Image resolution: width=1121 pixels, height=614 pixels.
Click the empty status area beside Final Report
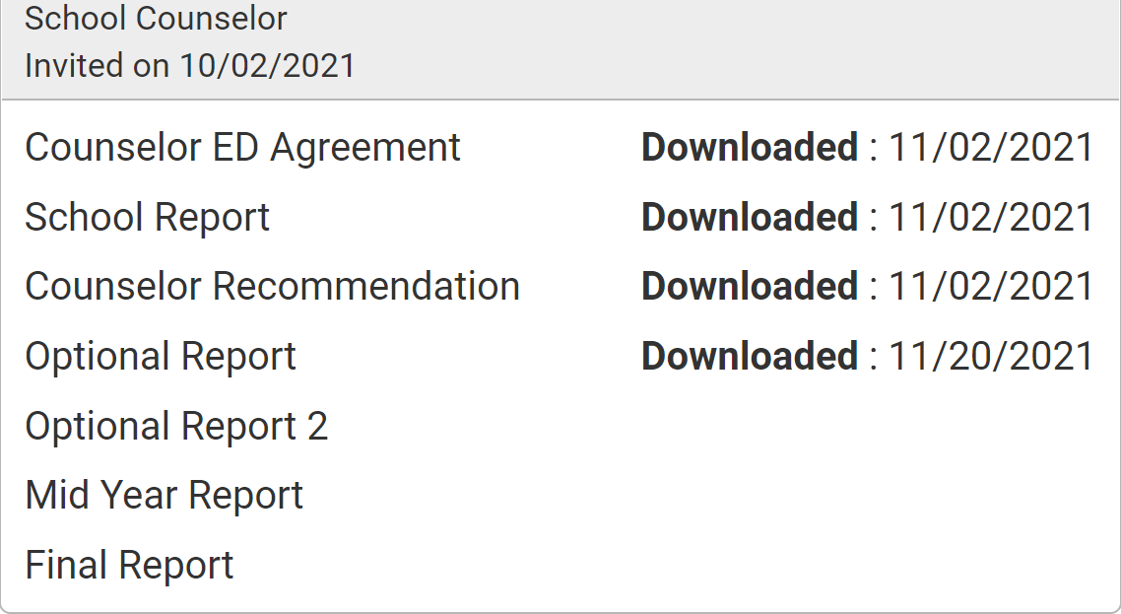point(867,565)
